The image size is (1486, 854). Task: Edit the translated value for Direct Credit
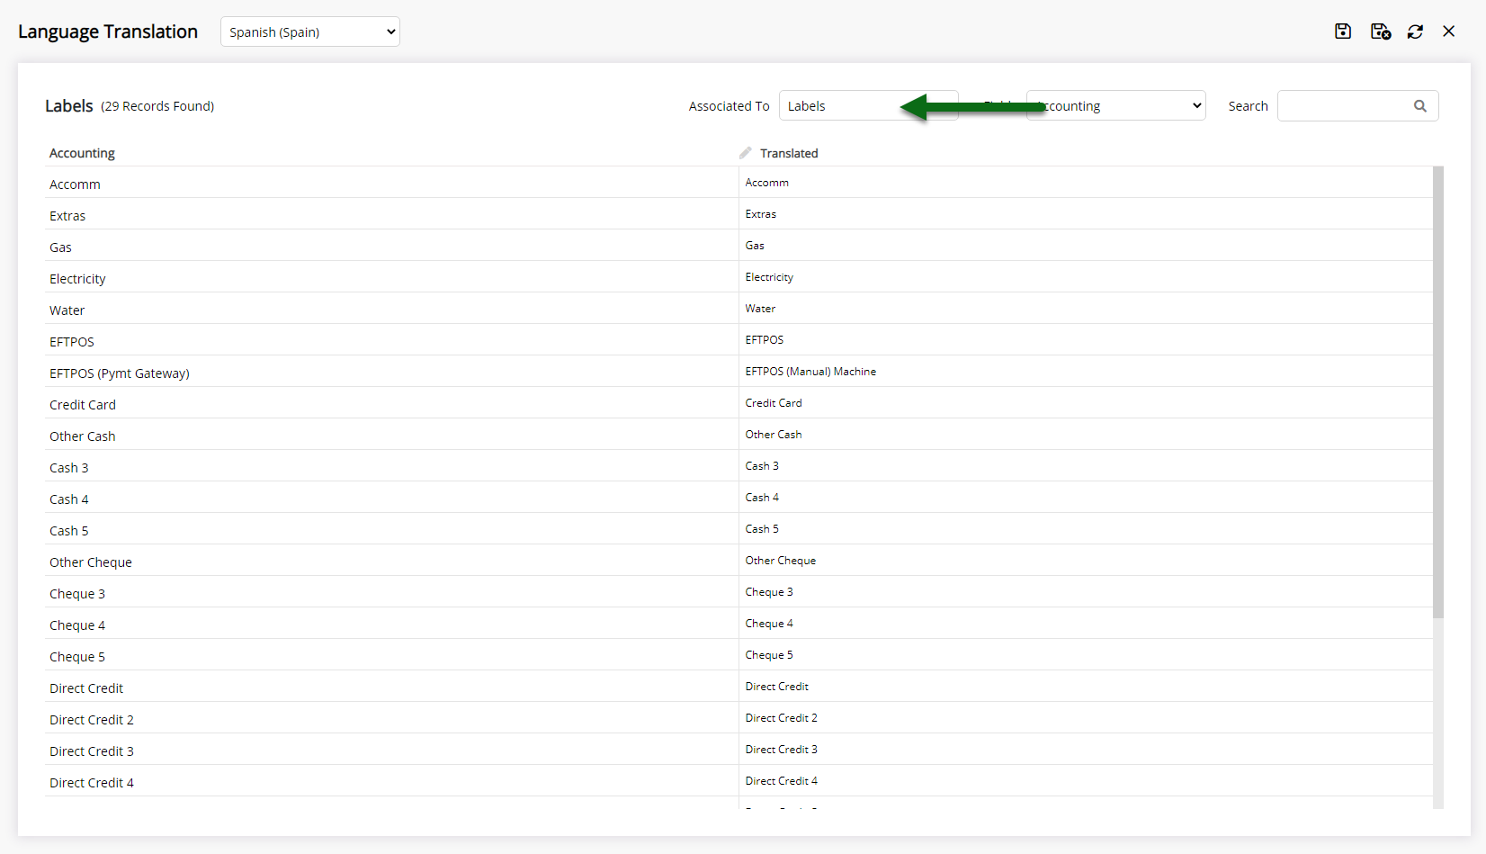[x=1086, y=687]
